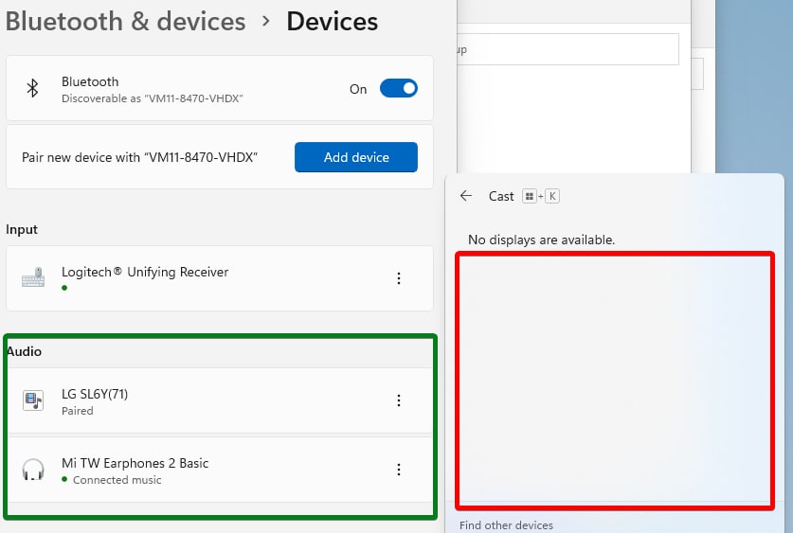Click the Cast panel title

point(501,196)
